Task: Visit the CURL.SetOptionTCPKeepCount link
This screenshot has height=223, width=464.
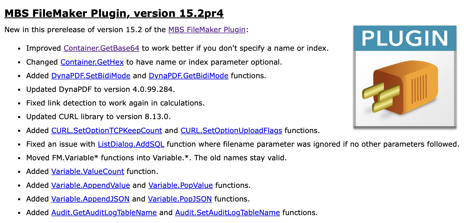Action: pyautogui.click(x=107, y=131)
